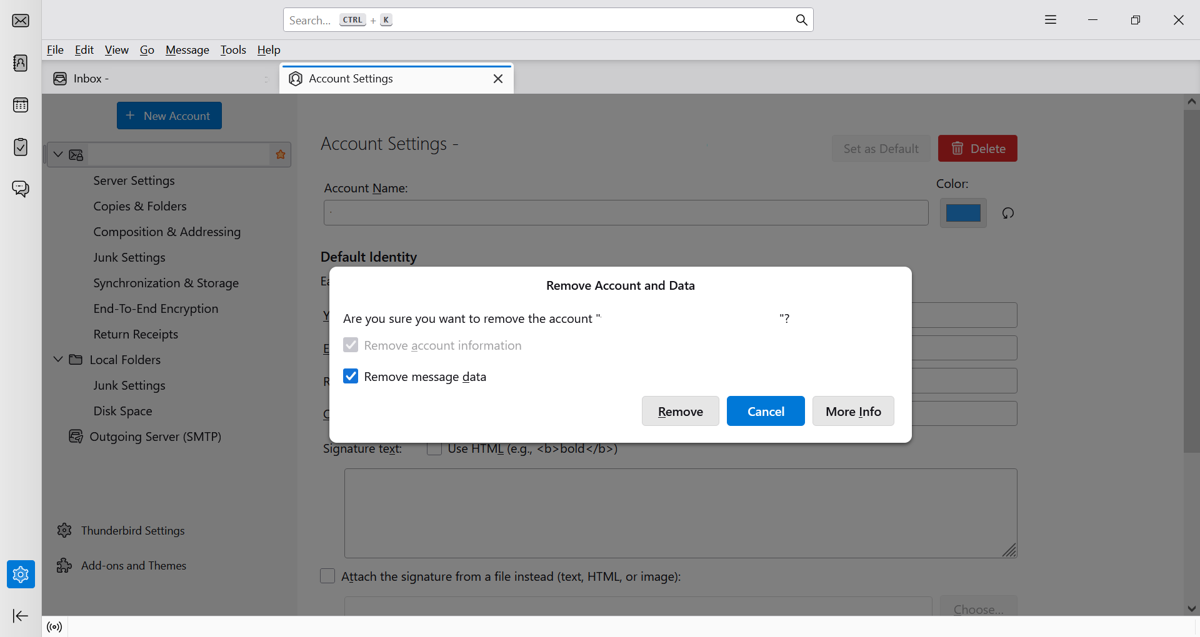The image size is (1200, 637).
Task: Toggle Remove account information checkbox
Action: 351,345
